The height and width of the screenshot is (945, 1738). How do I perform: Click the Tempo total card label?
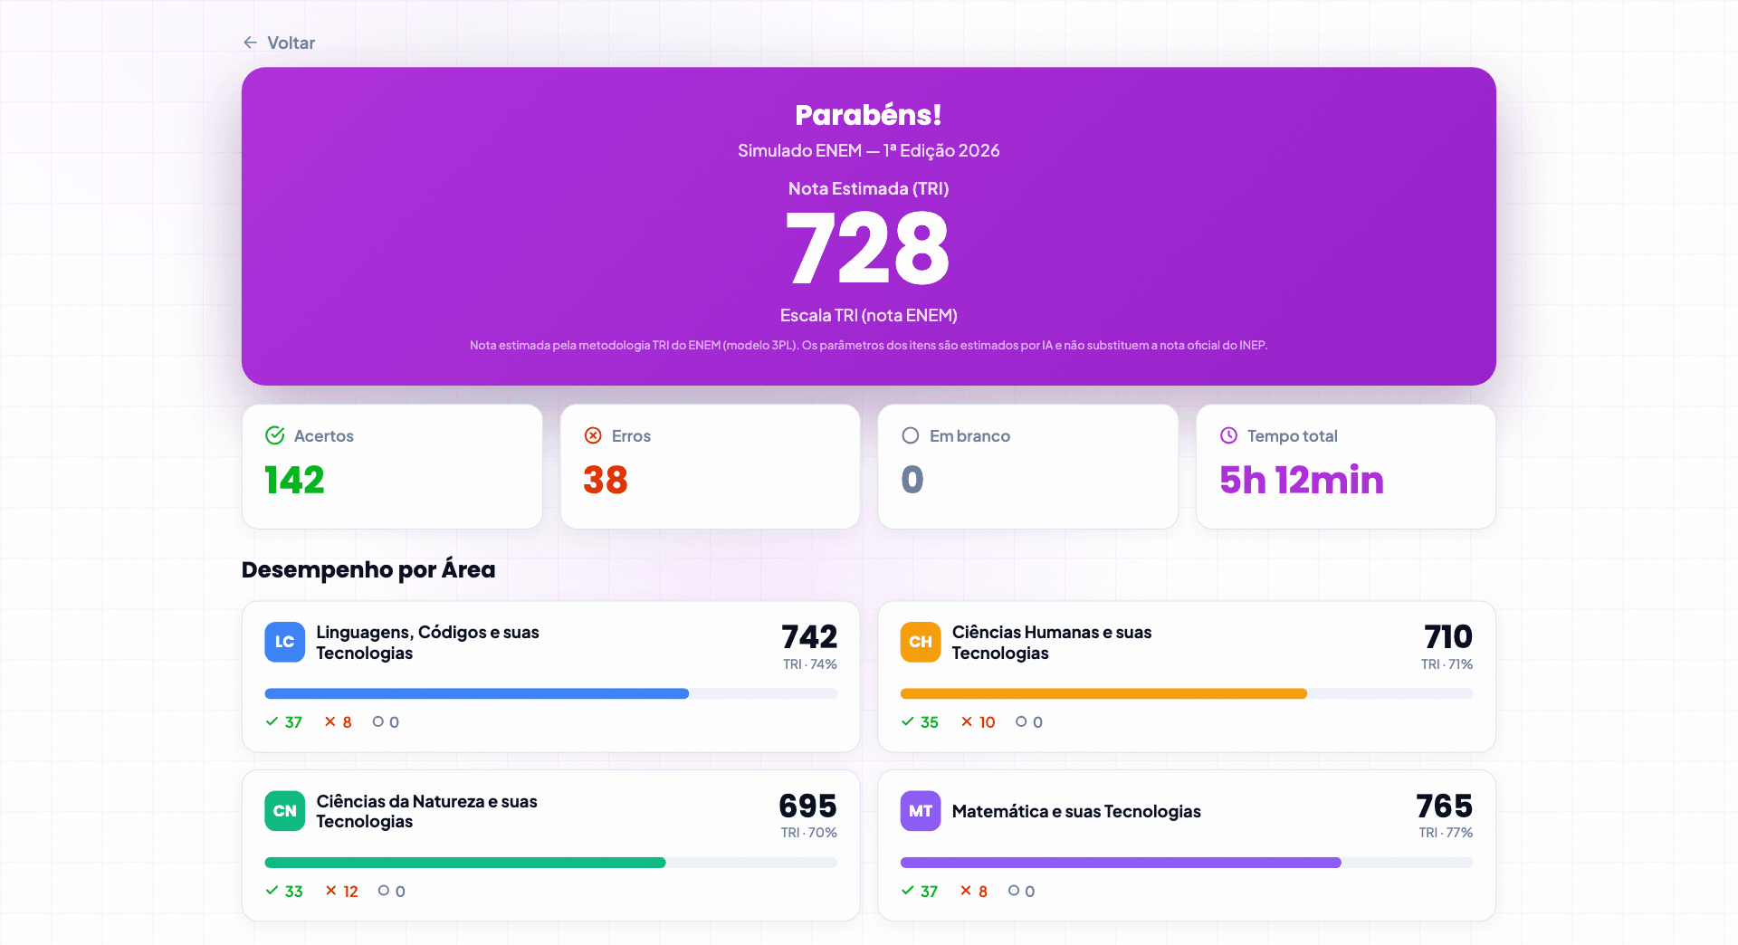pos(1292,435)
